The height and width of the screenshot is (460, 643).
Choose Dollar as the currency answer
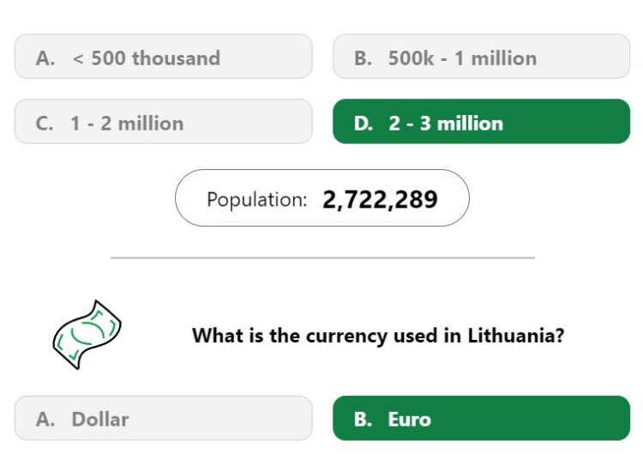[x=164, y=418]
